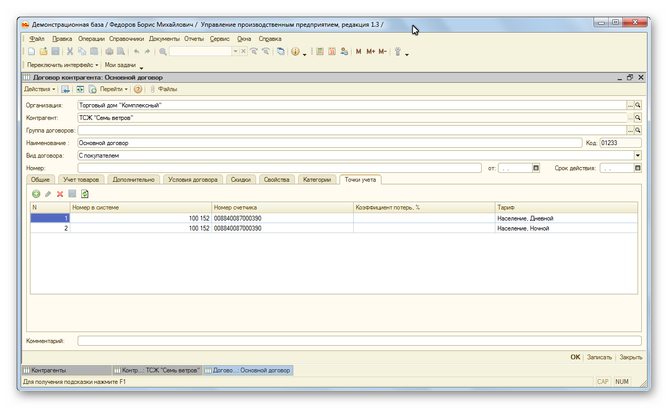Viewport: 668px width, 408px height.
Task: Click the Add row green plus icon
Action: point(36,194)
